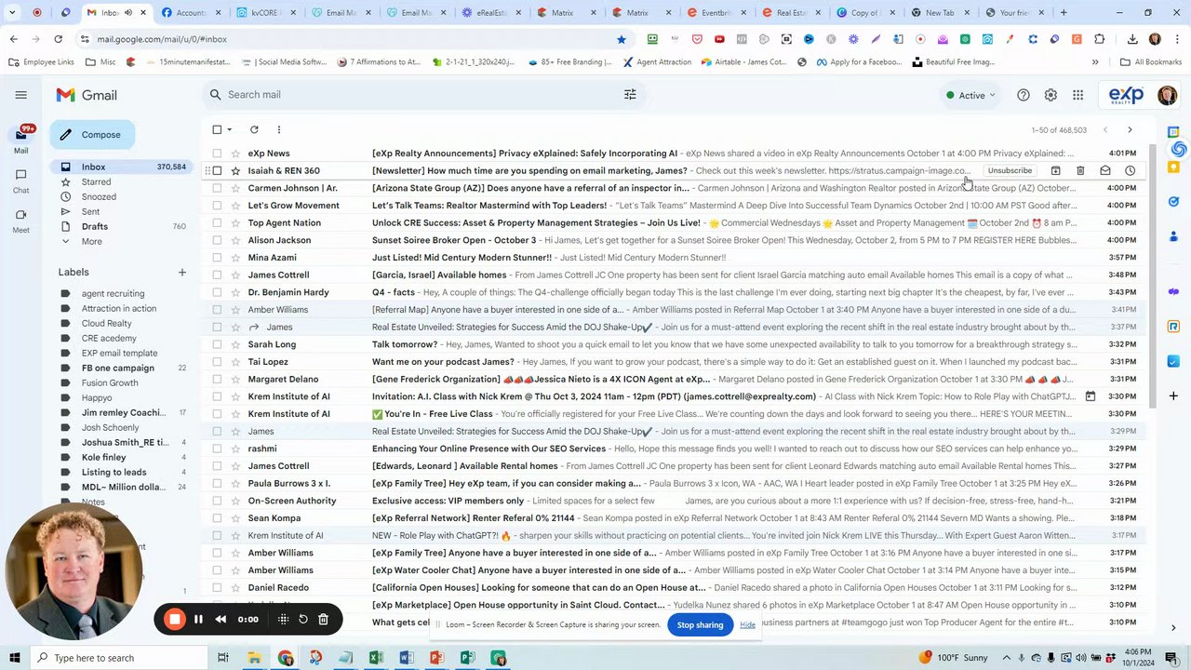Viewport: 1191px width, 670px height.
Task: Open Sent folder
Action: [90, 212]
